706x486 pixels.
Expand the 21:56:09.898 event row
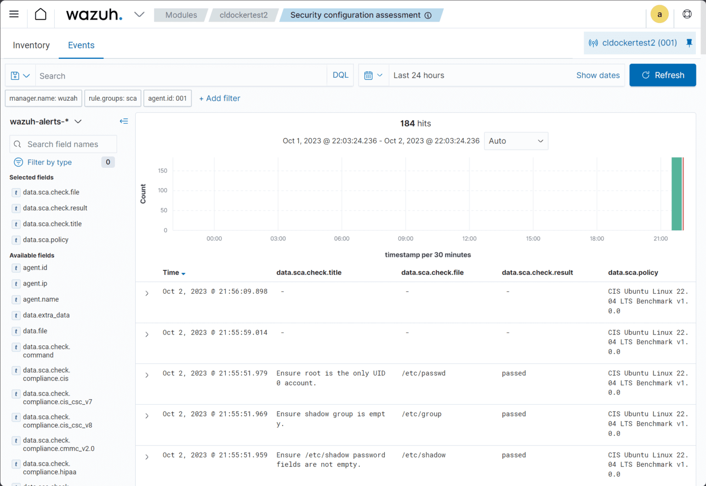(147, 293)
